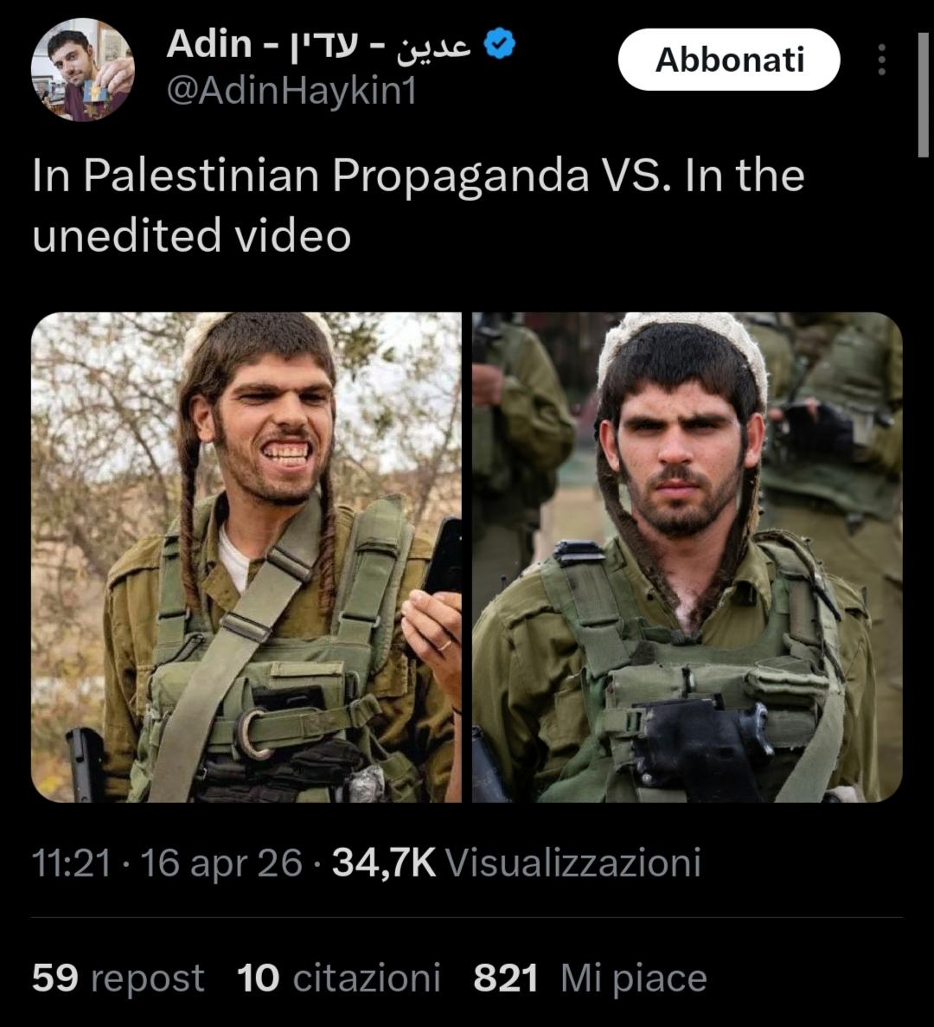Click the vertical scrollbar at the right edge
The height and width of the screenshot is (1027, 934).
[x=924, y=95]
